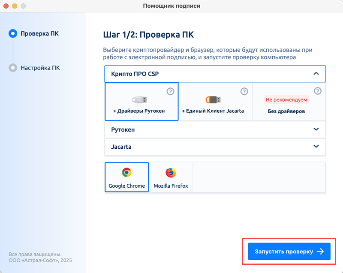Image resolution: width=343 pixels, height=273 pixels.
Task: Close the Помощник подписи window
Action: coord(6,6)
